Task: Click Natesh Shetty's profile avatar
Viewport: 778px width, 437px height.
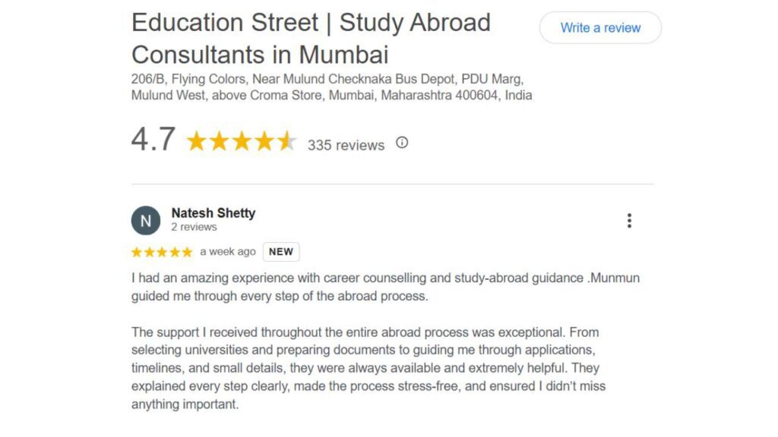Action: [147, 220]
